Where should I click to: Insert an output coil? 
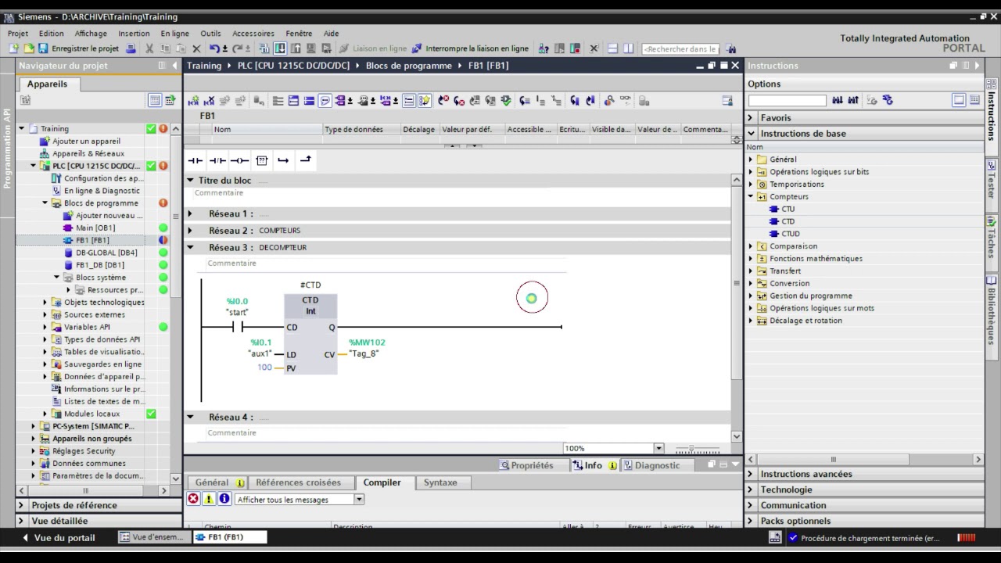pos(239,160)
